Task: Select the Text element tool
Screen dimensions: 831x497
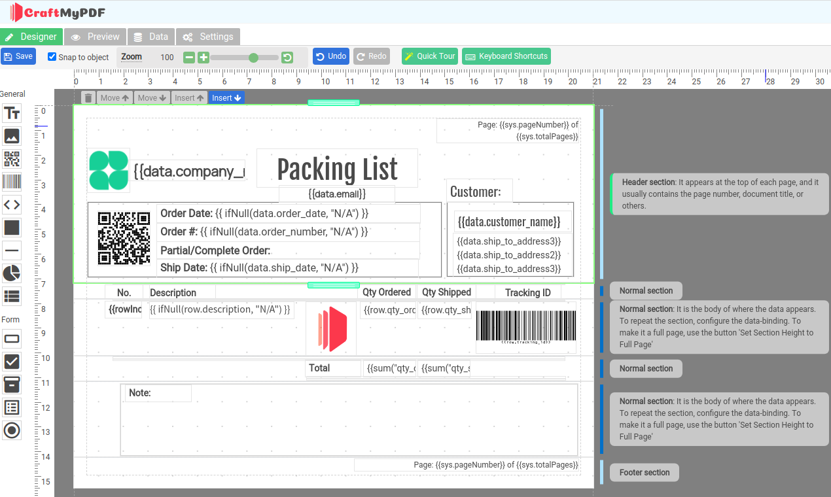Action: coord(11,112)
